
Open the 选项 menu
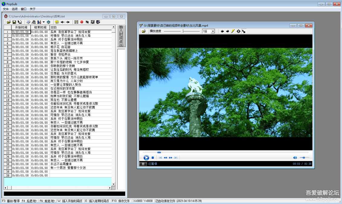coord(15,9)
